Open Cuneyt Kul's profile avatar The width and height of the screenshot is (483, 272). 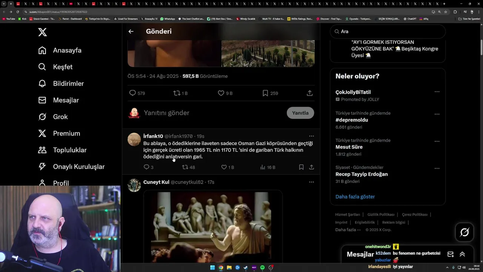(x=134, y=185)
